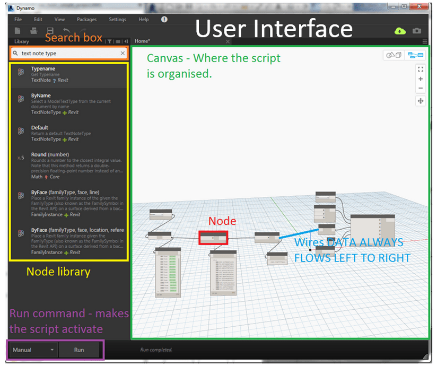Undo last action with the toolbar arrow
Viewport: 437px width, 366px height.
[x=66, y=31]
